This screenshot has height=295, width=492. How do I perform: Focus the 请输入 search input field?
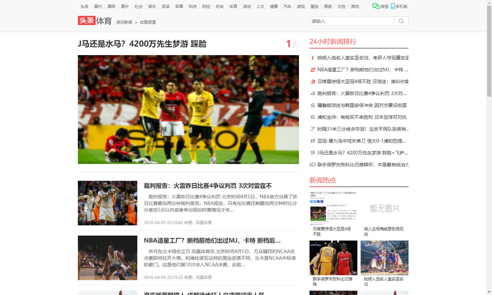coord(351,21)
